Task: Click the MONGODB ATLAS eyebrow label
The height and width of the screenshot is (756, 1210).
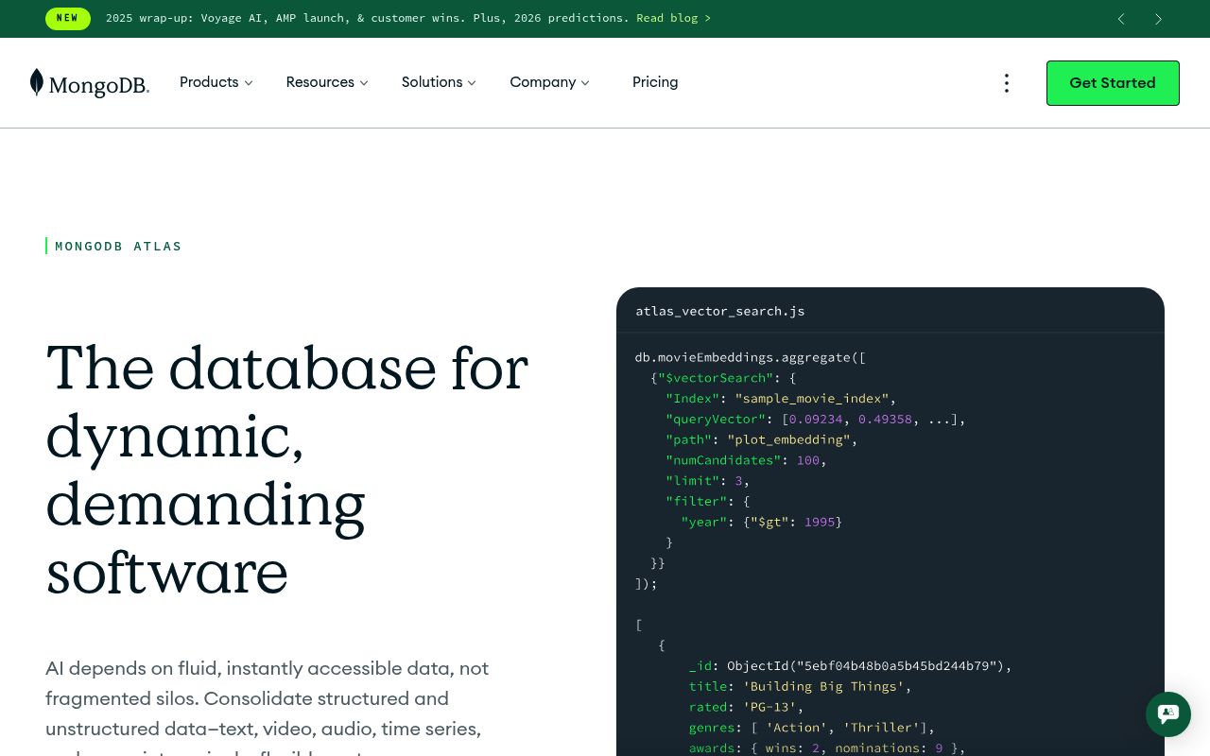Action: (118, 247)
